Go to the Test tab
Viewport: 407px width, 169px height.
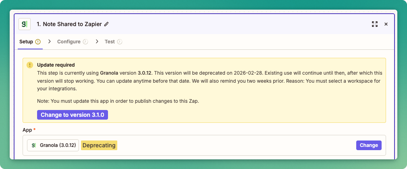[110, 42]
